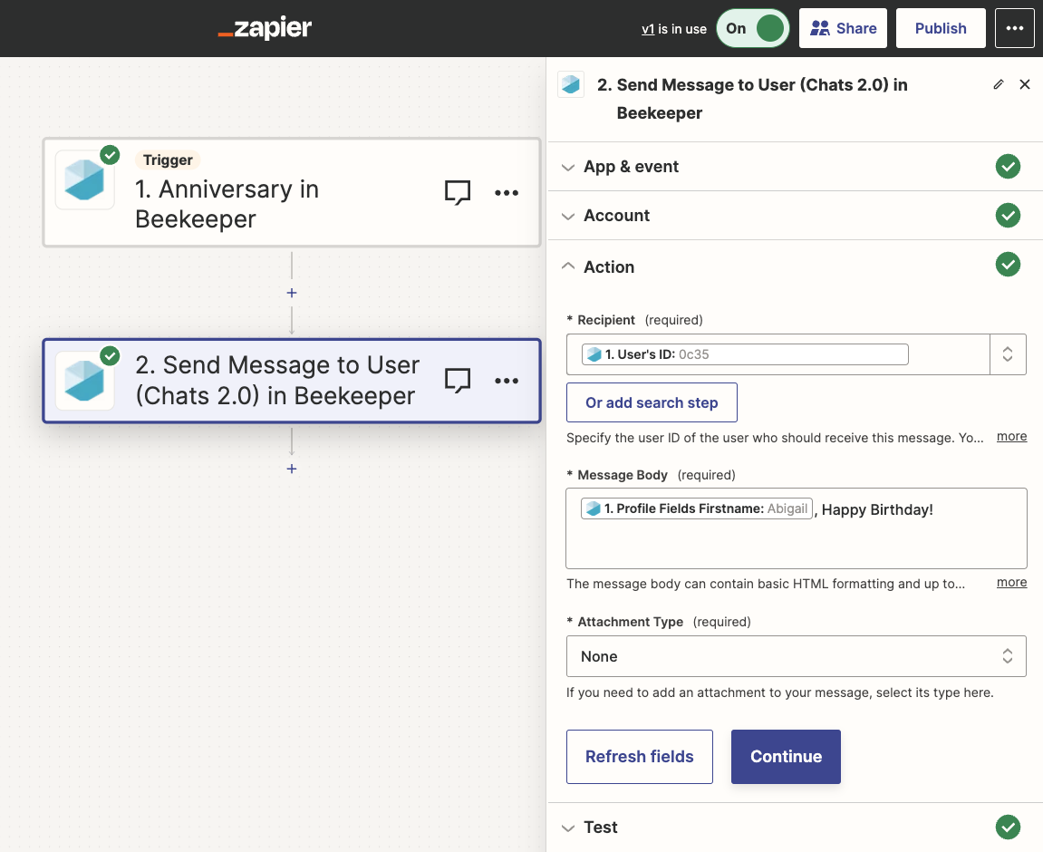Collapse the Action section

(567, 266)
